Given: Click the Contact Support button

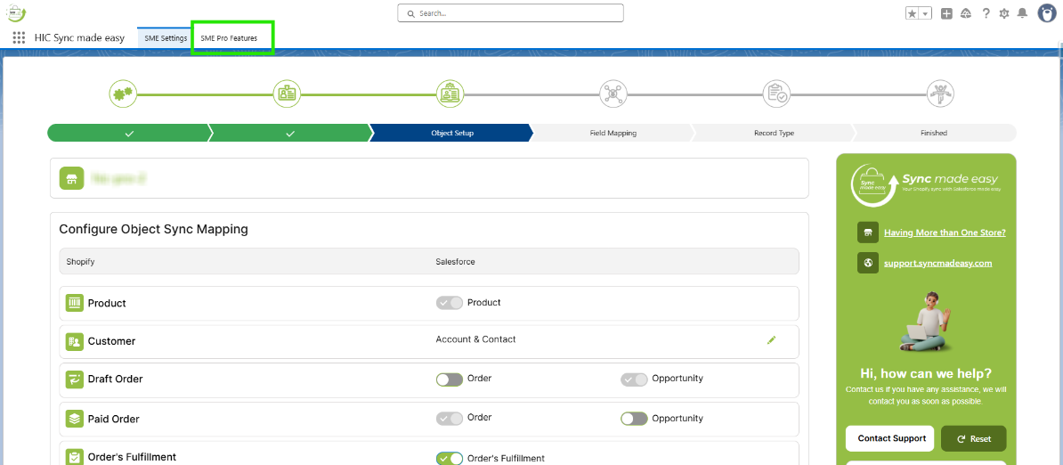Looking at the screenshot, I should click(x=891, y=438).
